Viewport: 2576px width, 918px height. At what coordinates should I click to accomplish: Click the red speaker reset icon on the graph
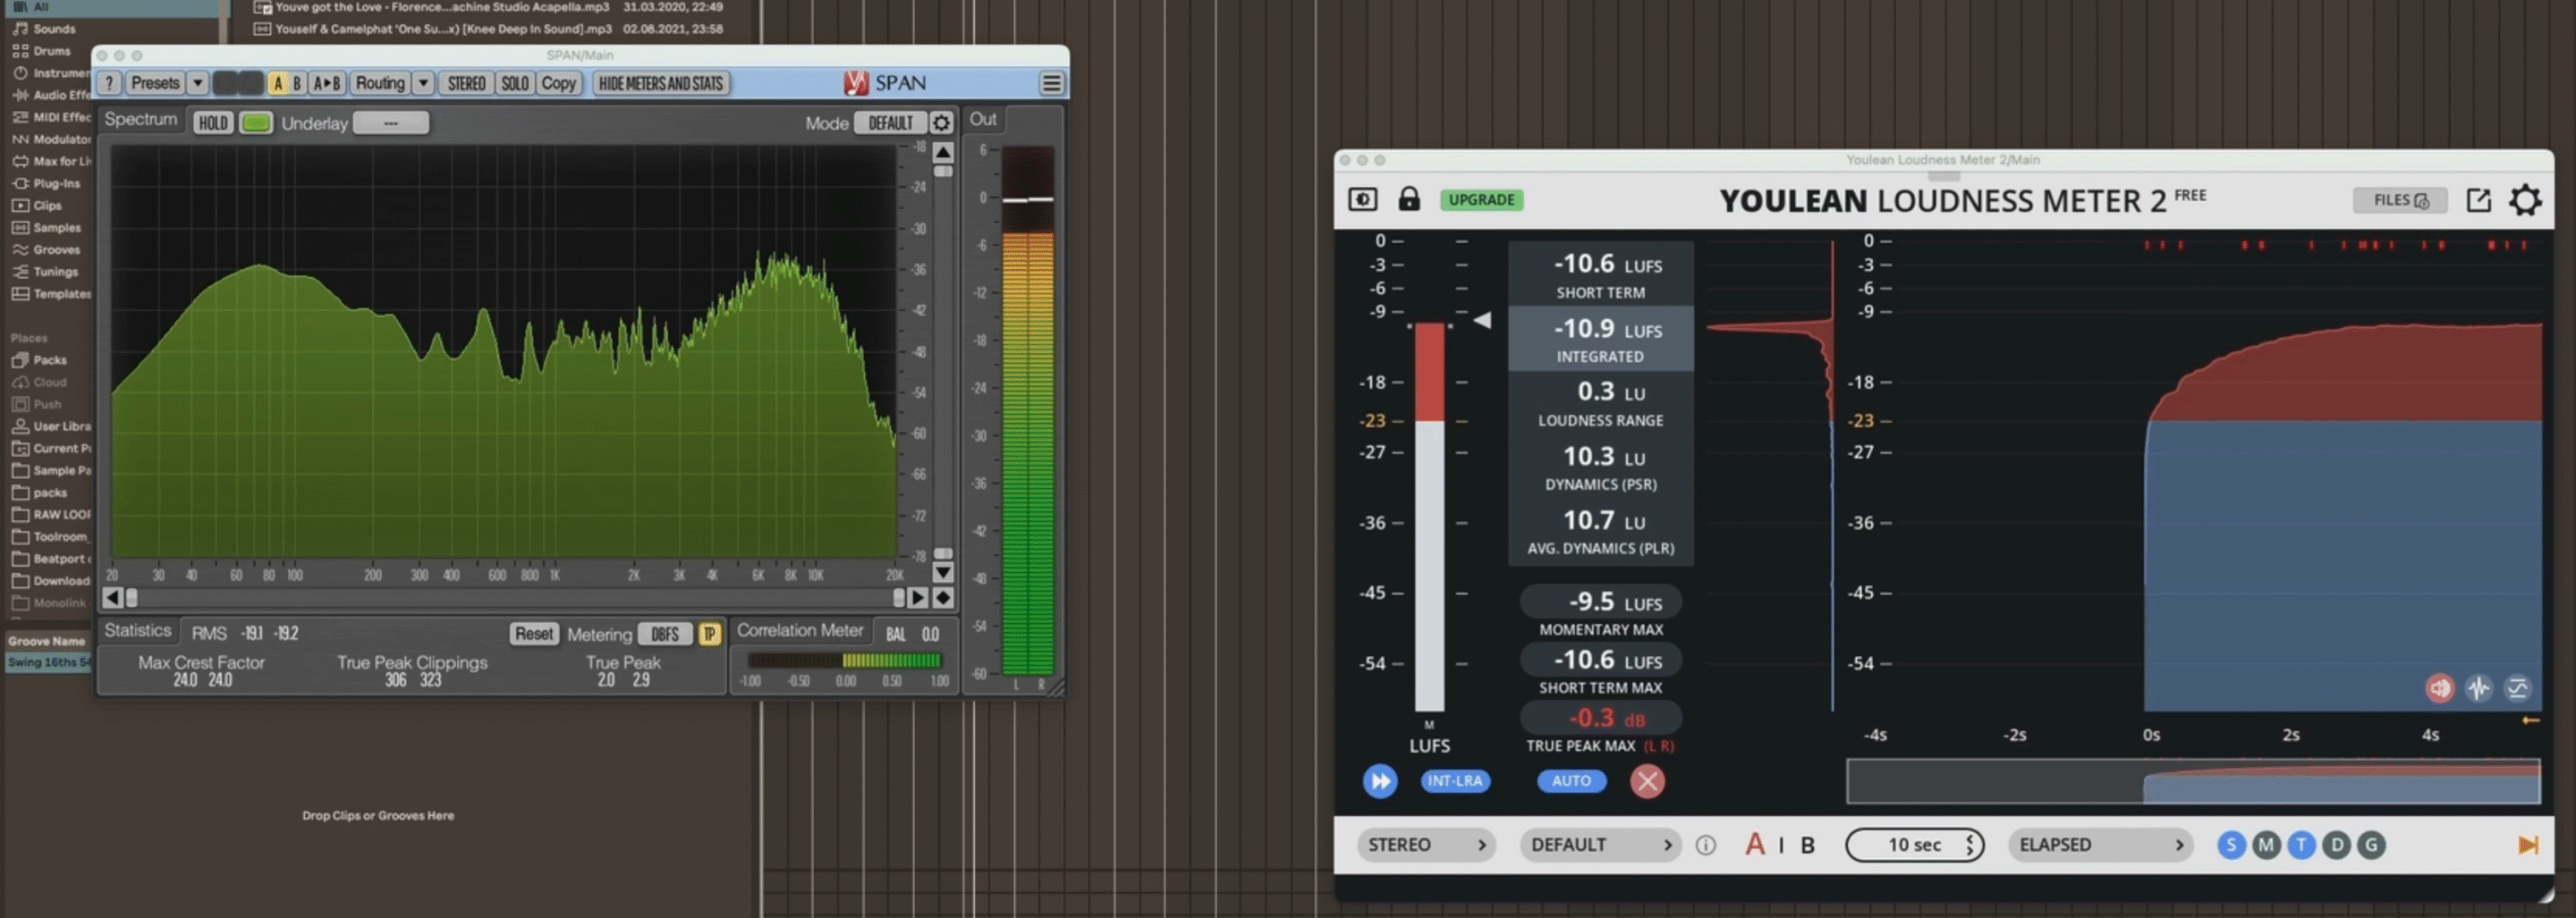tap(2440, 688)
